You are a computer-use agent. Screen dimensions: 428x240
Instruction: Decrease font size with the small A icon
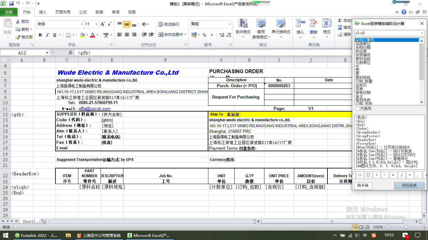coord(109,24)
